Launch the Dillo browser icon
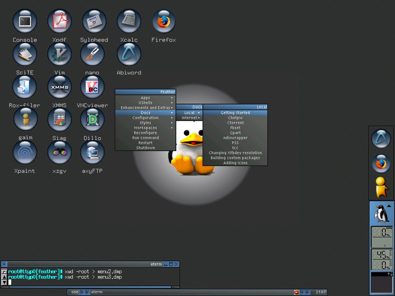 tap(92, 119)
